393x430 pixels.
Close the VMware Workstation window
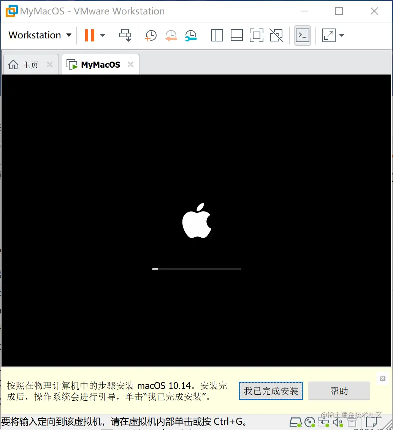coord(374,11)
